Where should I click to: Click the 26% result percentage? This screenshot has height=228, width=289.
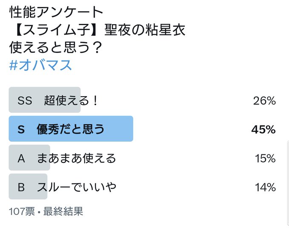(x=264, y=101)
